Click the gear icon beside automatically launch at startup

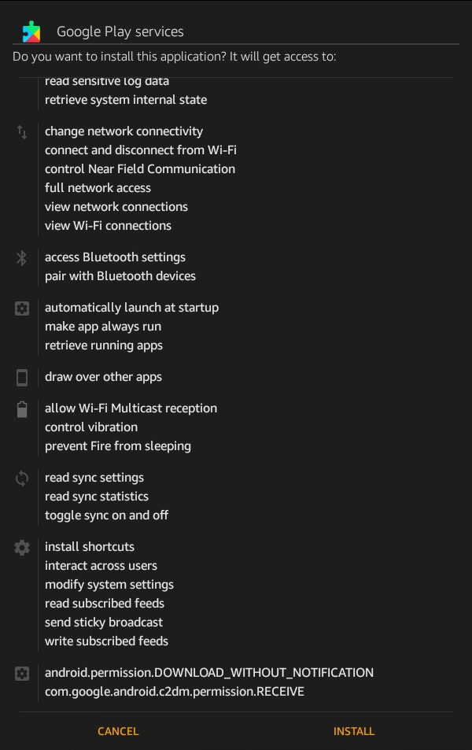tap(22, 308)
